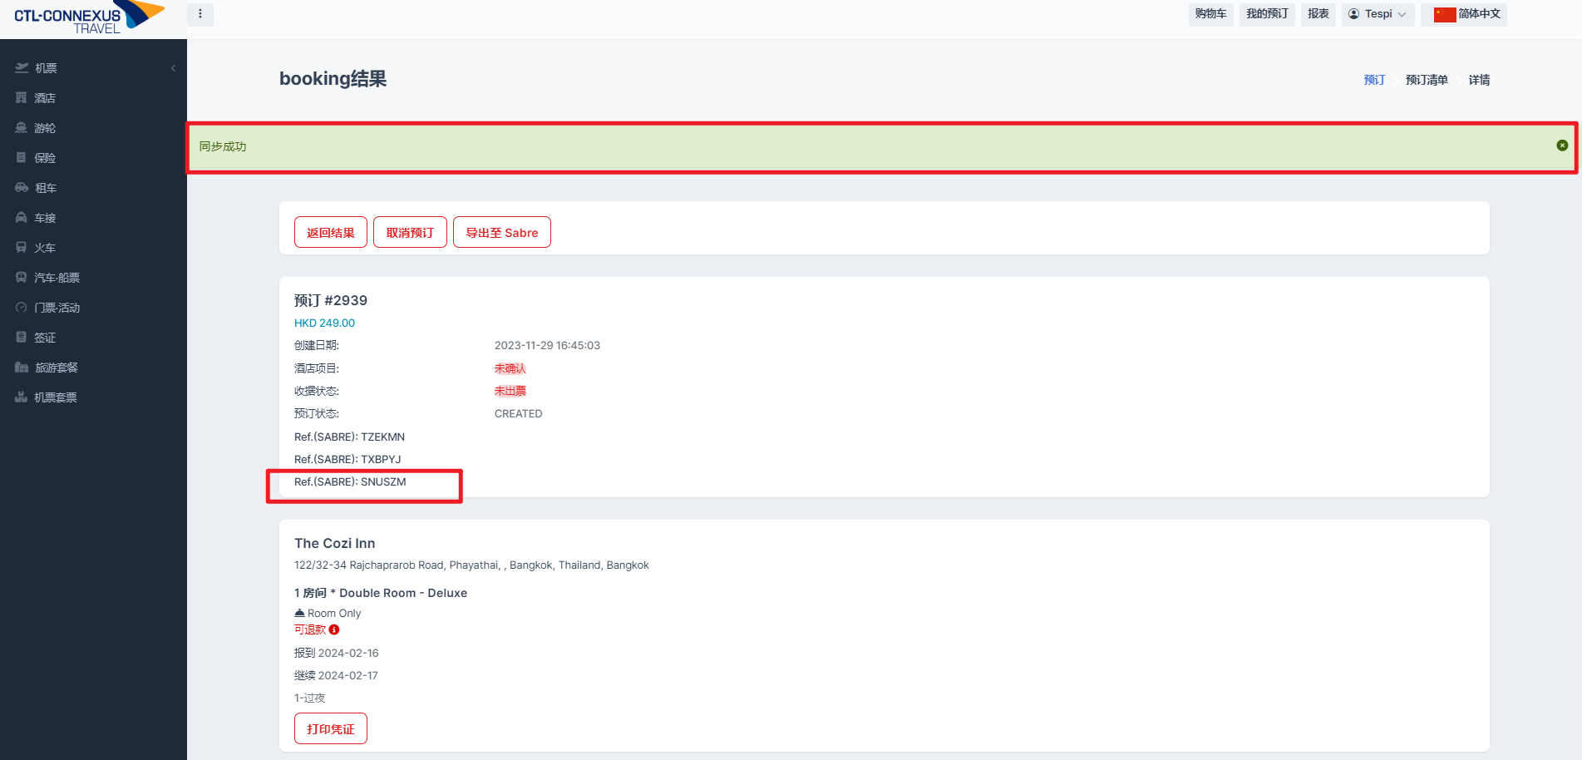The image size is (1582, 760).
Task: Dismiss the sync success notification
Action: pyautogui.click(x=1562, y=146)
